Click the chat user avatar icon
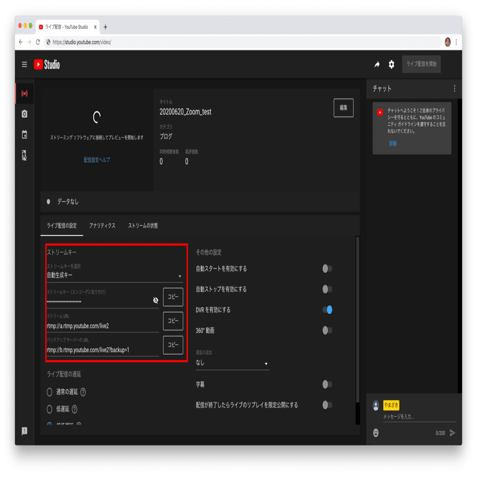 pos(376,406)
